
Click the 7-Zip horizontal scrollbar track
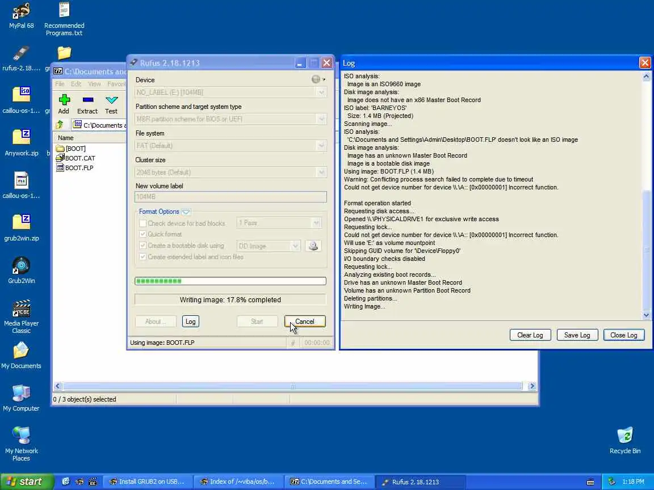(293, 386)
